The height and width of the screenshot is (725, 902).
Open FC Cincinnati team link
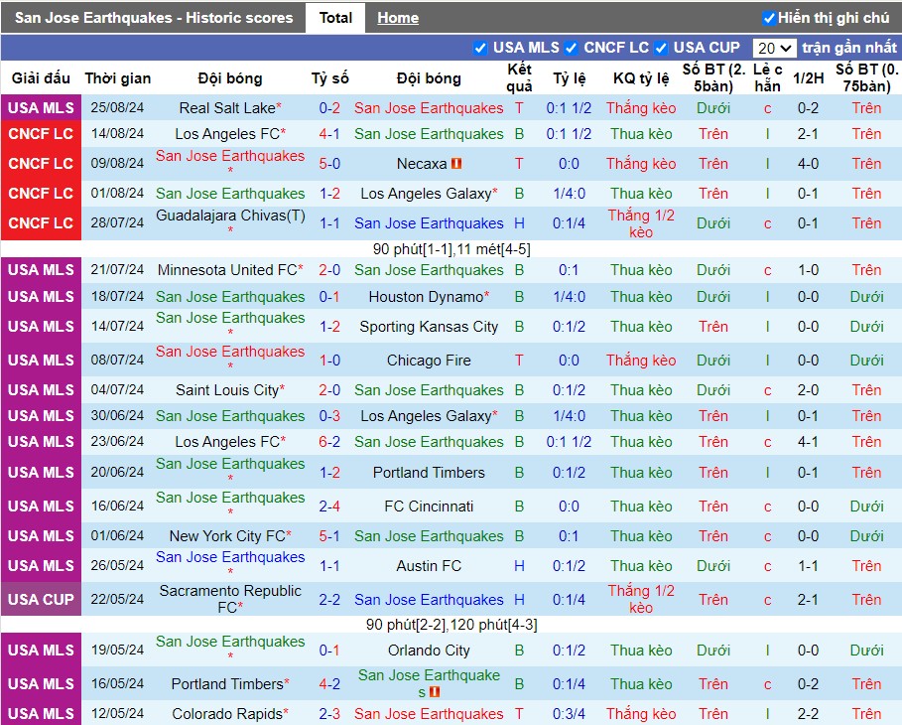click(x=429, y=507)
